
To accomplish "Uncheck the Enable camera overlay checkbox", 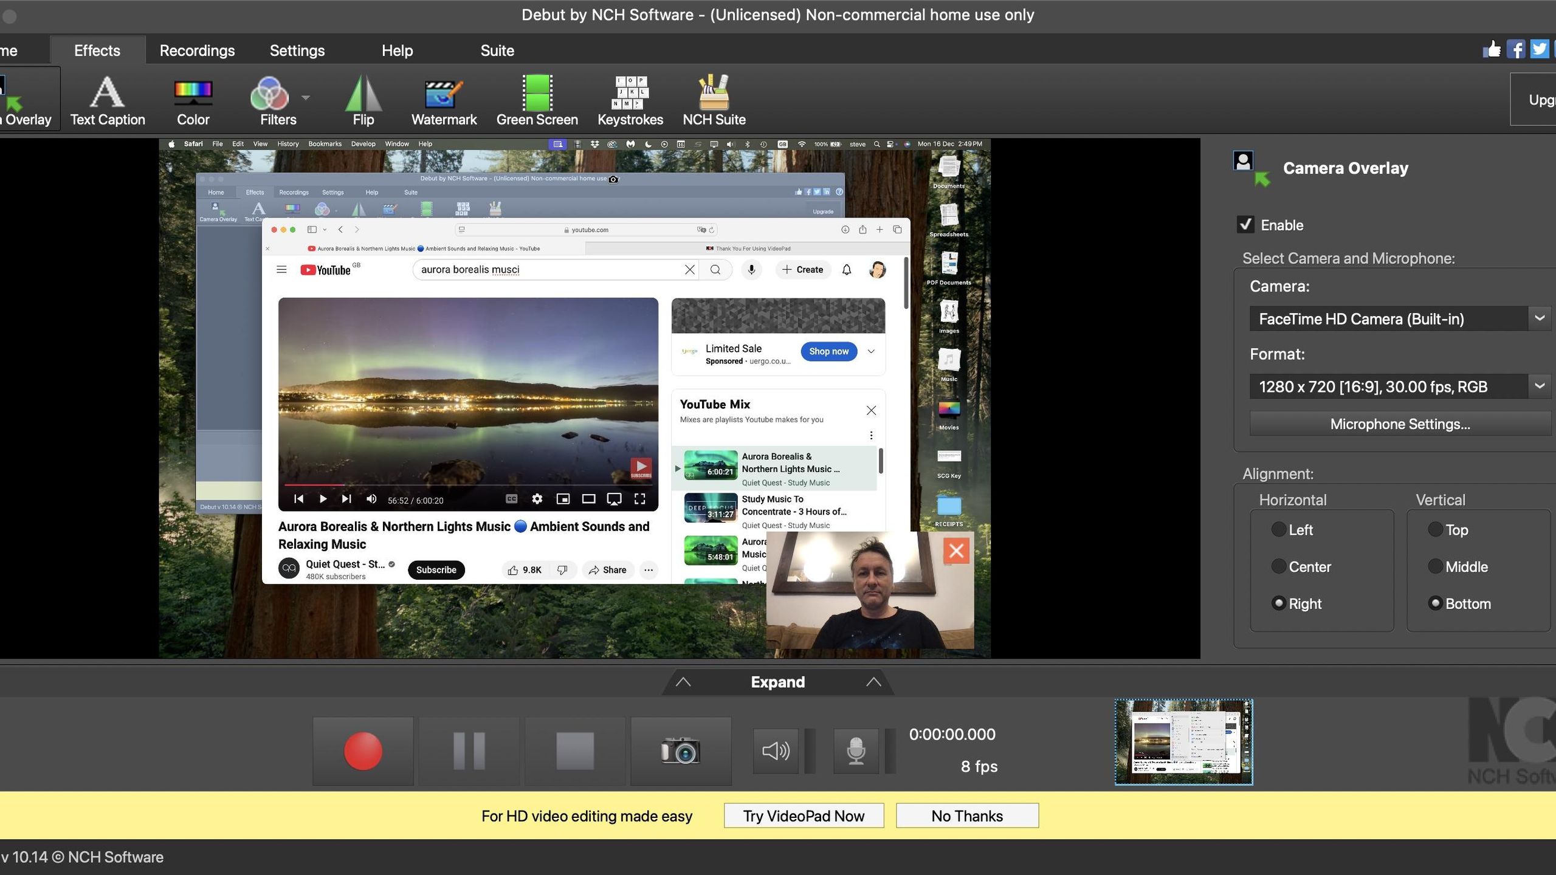I will [x=1245, y=225].
